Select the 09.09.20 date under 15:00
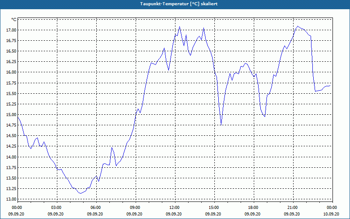The image size is (350, 219). pyautogui.click(x=213, y=214)
